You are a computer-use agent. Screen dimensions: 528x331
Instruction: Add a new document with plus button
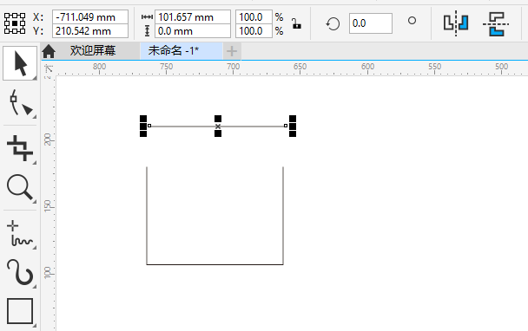pos(232,51)
